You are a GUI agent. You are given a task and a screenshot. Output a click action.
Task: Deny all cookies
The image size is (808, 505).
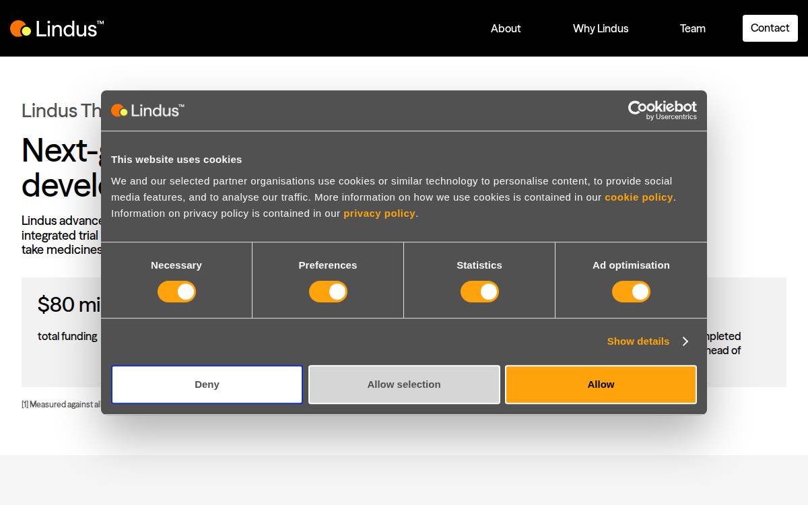[207, 384]
